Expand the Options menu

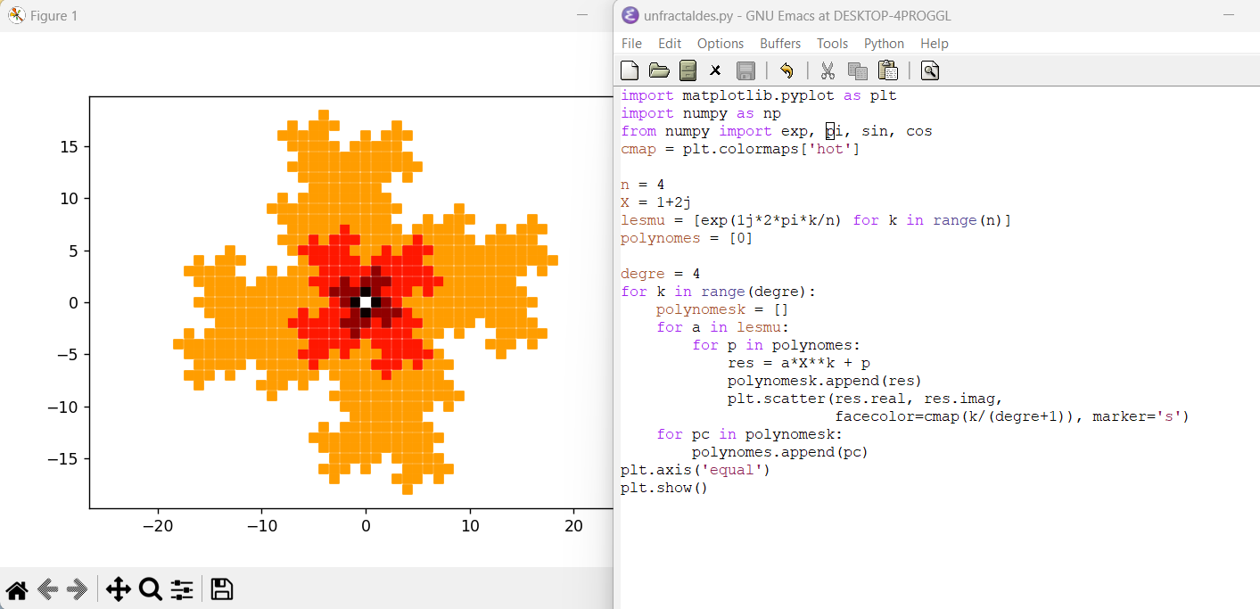(721, 44)
